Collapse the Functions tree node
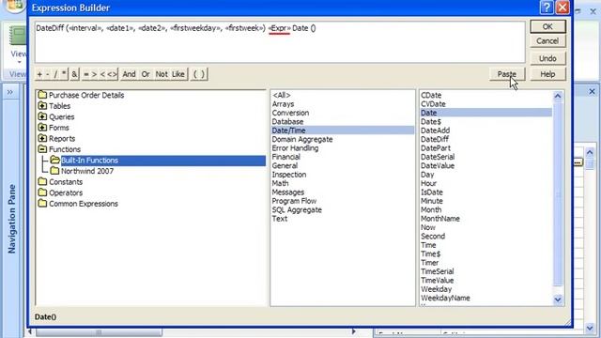The image size is (601, 338). 42,149
